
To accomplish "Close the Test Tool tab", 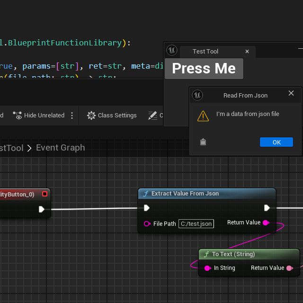I will [247, 52].
